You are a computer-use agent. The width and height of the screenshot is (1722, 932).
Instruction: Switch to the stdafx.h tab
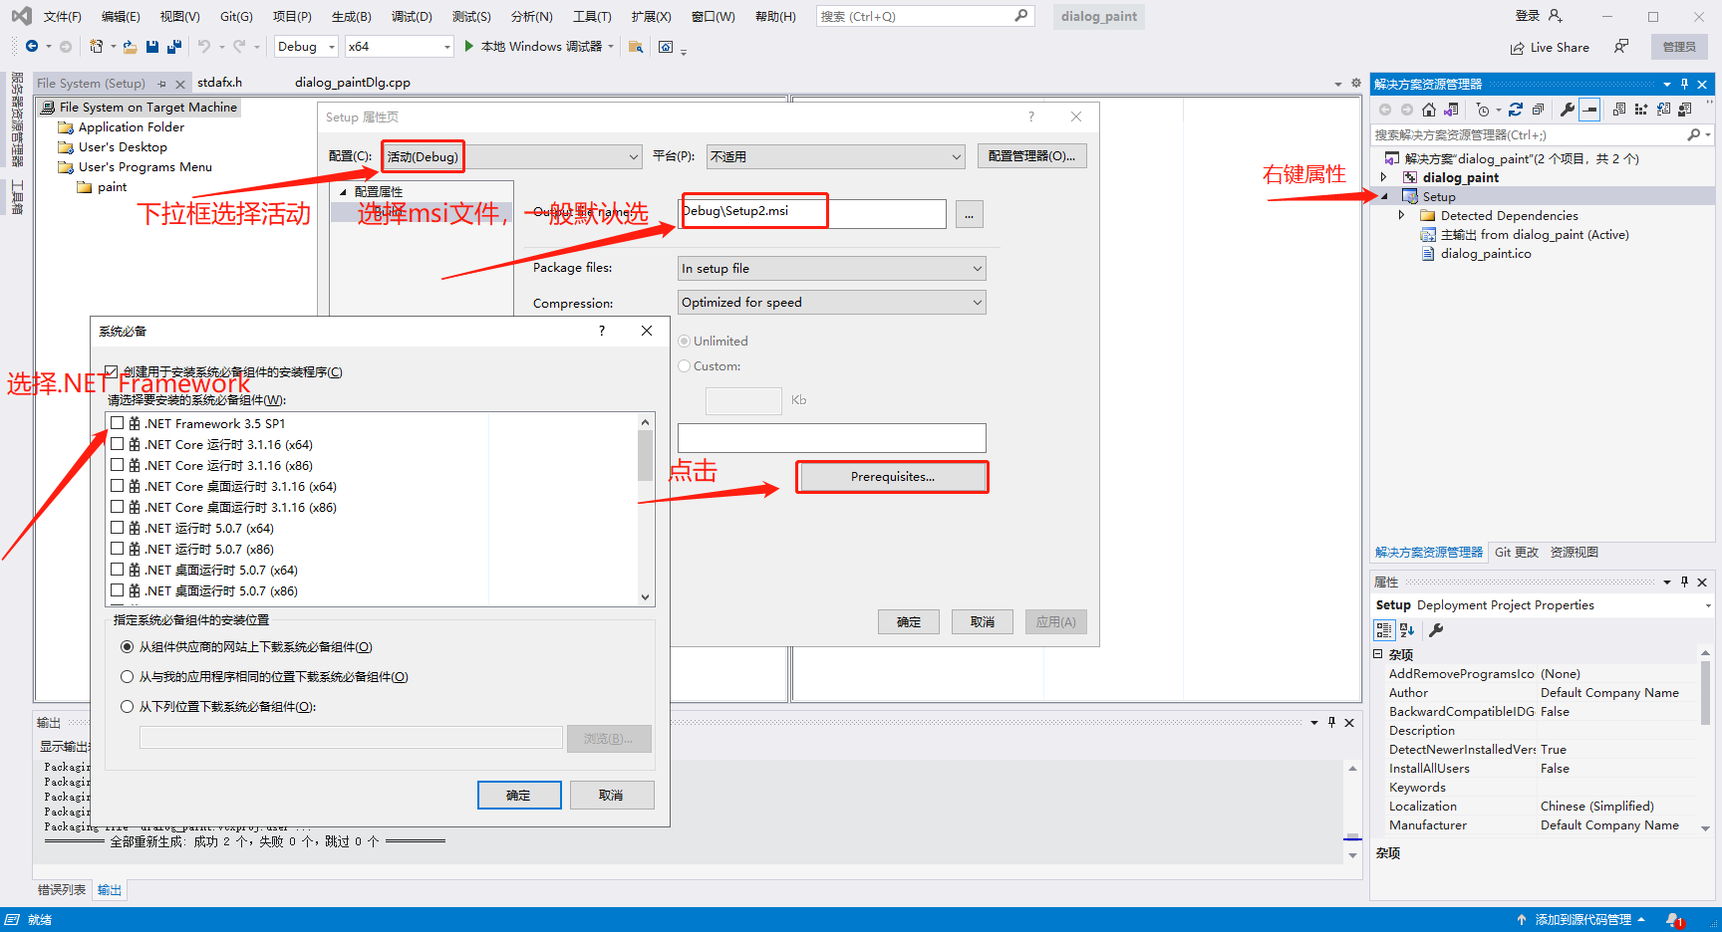pos(219,83)
